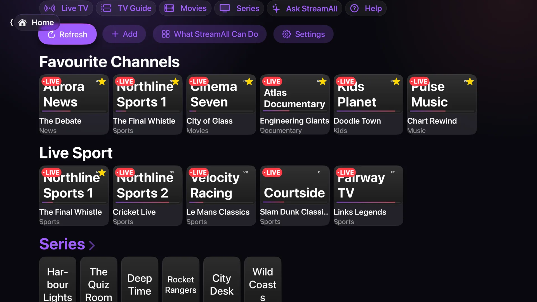Open the Cinema Seven channel card
537x302 pixels.
[x=221, y=104]
